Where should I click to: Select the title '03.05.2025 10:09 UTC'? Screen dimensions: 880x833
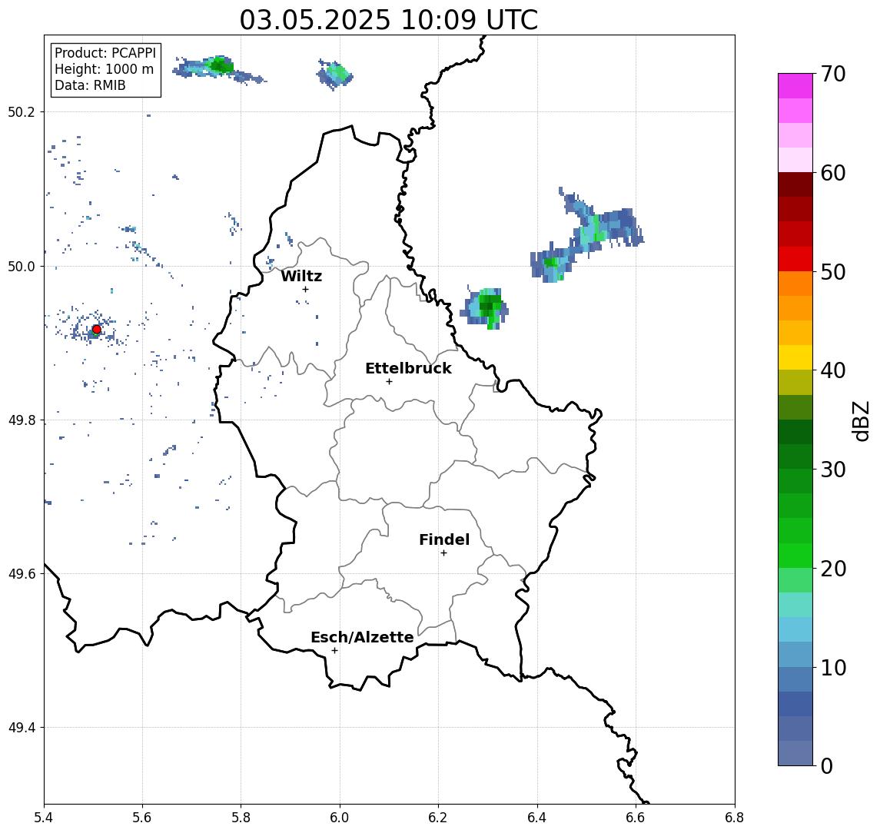[389, 20]
